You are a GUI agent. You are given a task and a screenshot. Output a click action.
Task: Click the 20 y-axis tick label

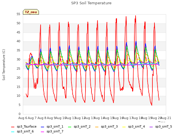(18, 78)
